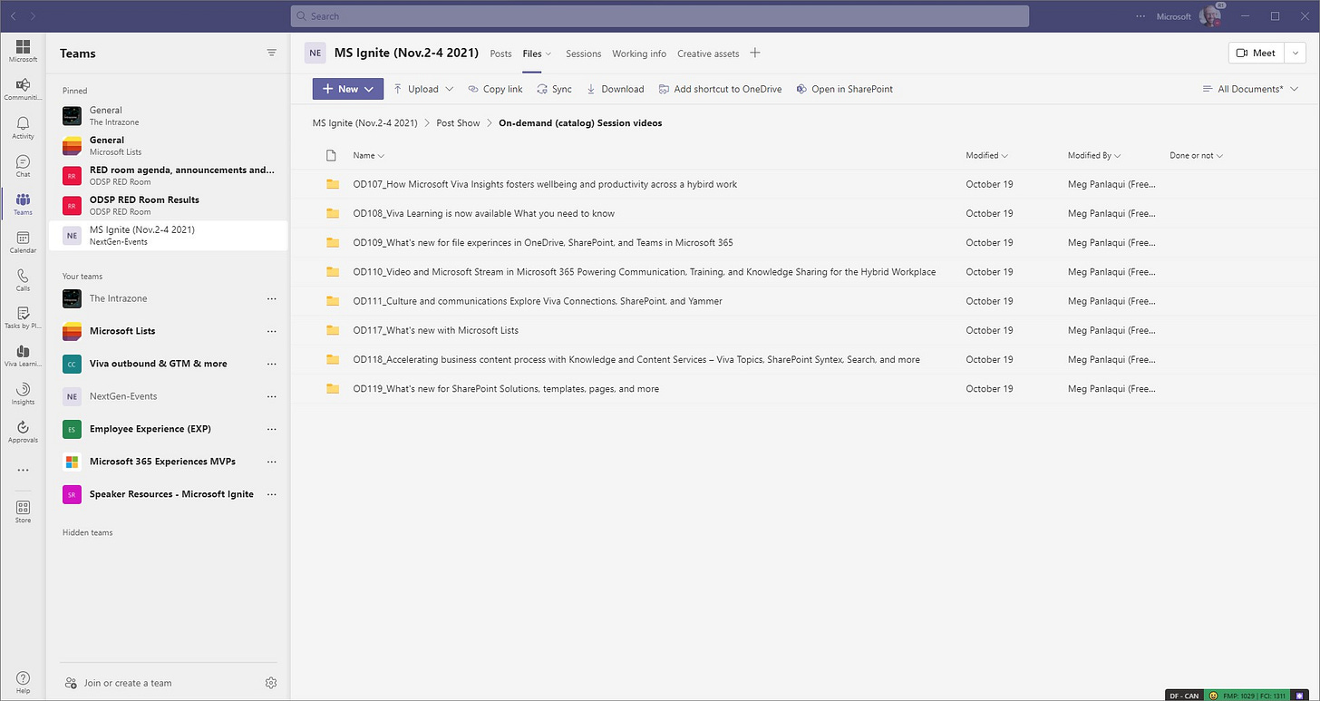This screenshot has height=701, width=1320.
Task: Click the Search box in title bar
Action: click(660, 15)
